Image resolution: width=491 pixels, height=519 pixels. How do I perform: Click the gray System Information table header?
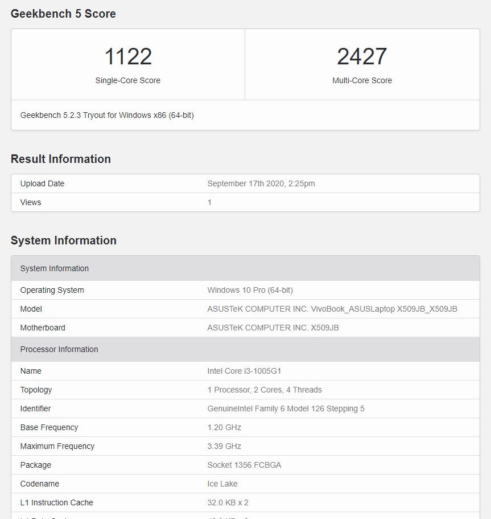245,268
